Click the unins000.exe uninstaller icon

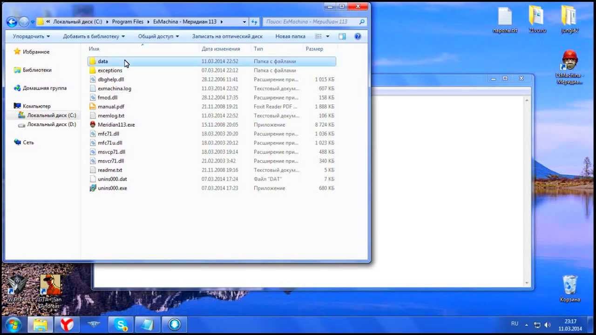point(92,188)
